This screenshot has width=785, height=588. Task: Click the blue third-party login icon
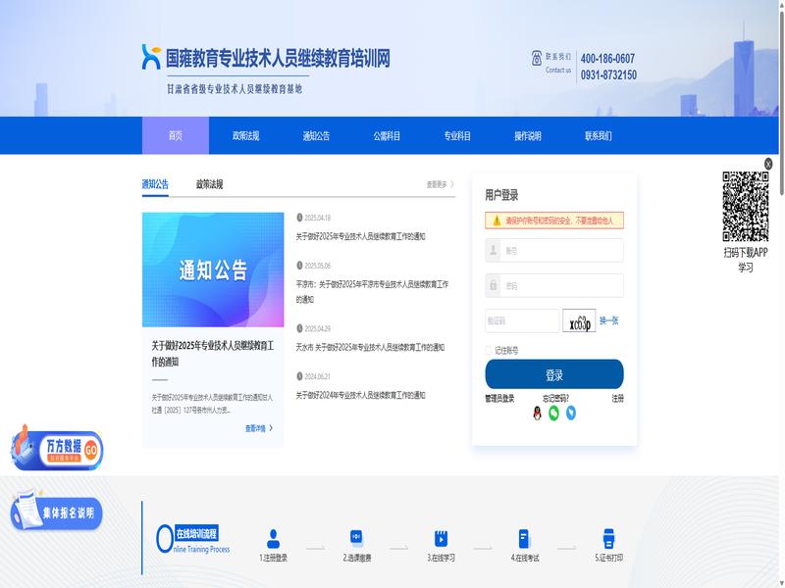point(570,414)
